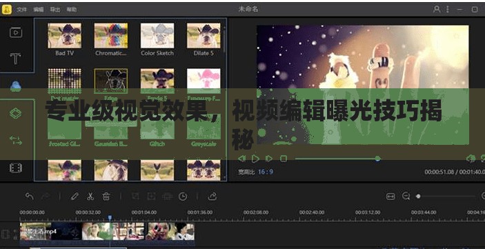
Task: Click the blue playhead marker on ruler
Action: tap(110, 218)
